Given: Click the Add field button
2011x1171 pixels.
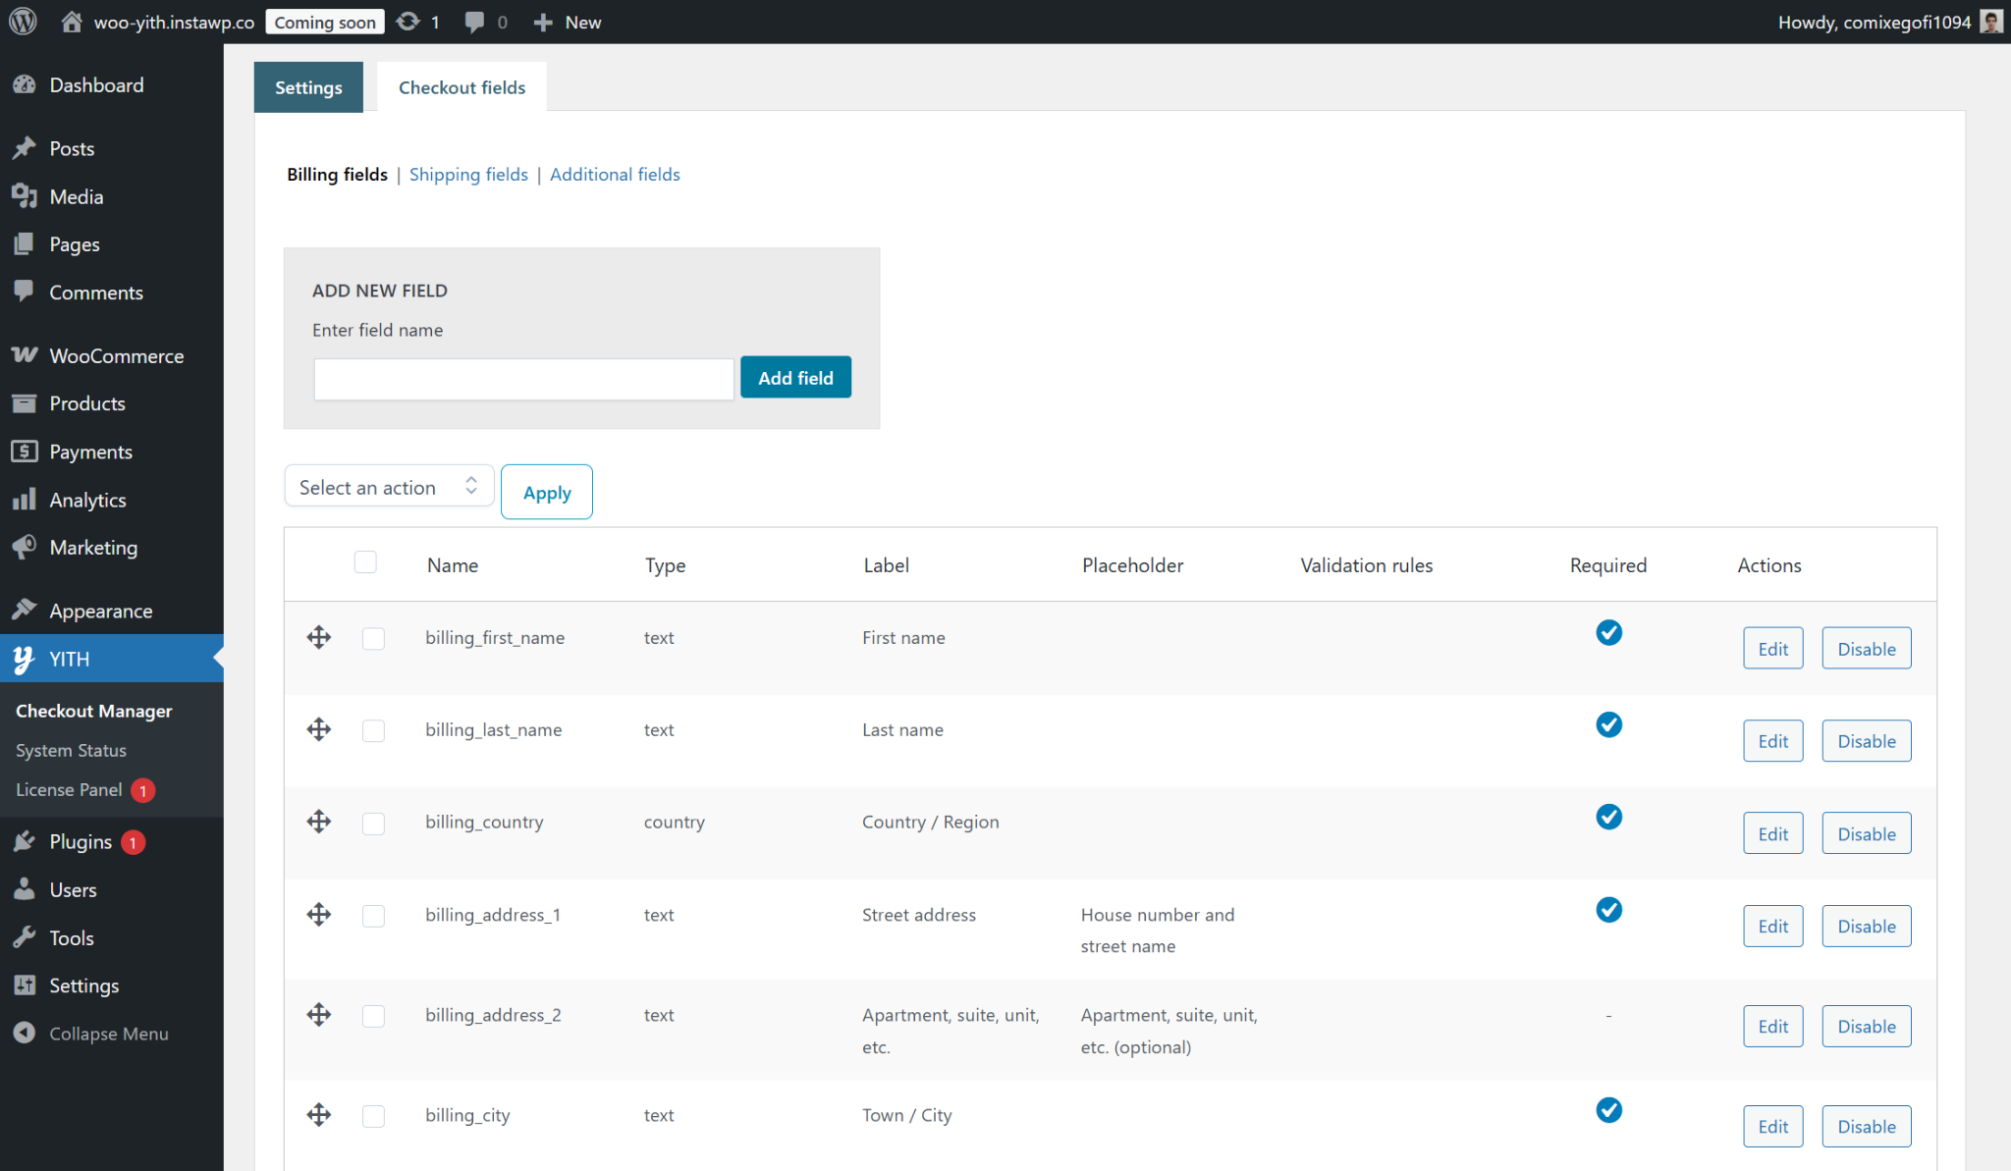Looking at the screenshot, I should point(795,378).
